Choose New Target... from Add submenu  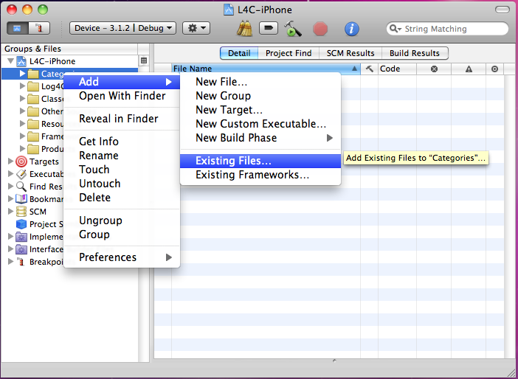pos(260,110)
